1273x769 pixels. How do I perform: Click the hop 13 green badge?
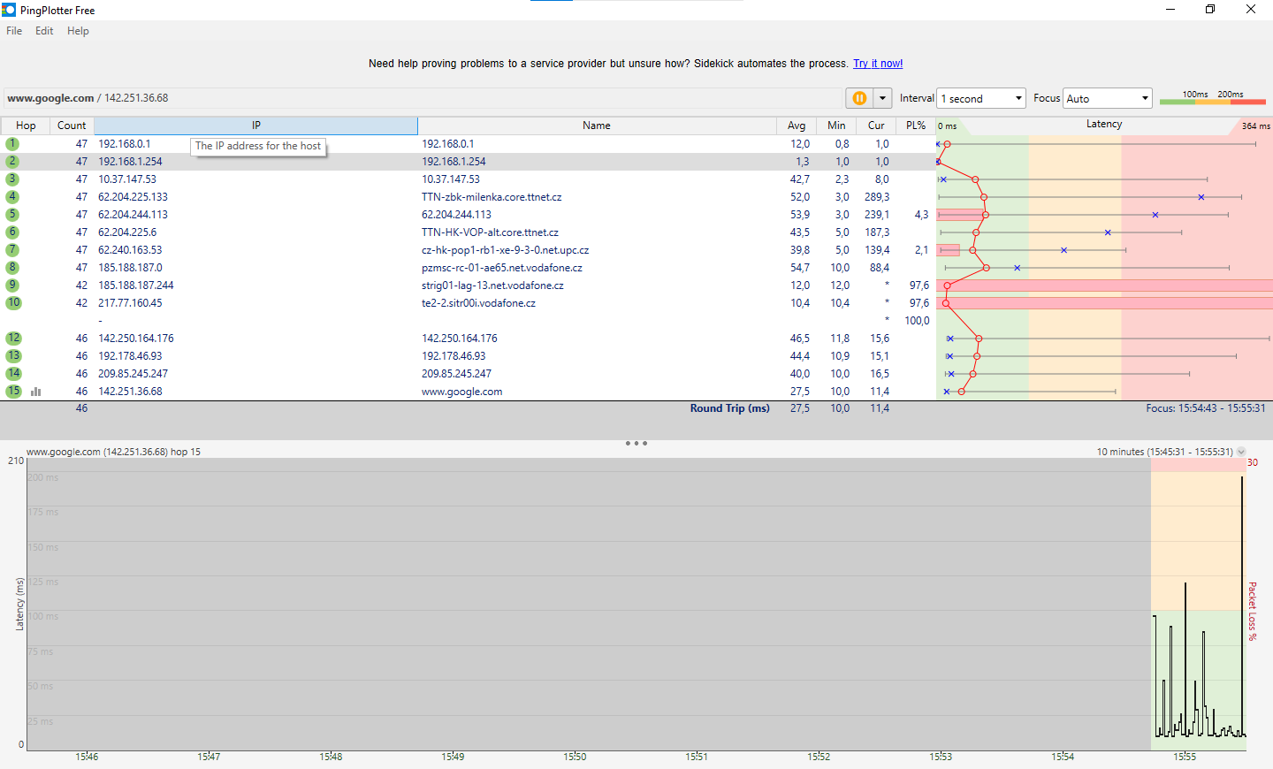pyautogui.click(x=13, y=356)
